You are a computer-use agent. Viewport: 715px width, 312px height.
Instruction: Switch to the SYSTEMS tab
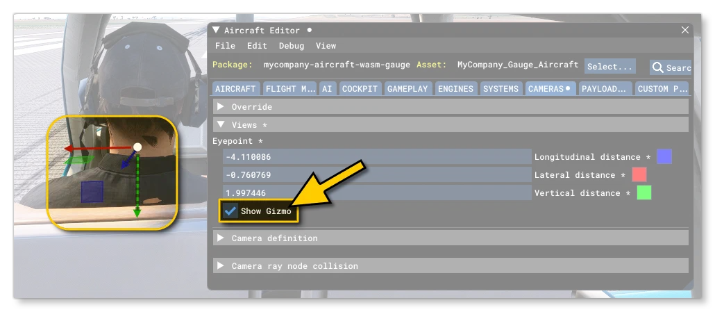click(500, 89)
